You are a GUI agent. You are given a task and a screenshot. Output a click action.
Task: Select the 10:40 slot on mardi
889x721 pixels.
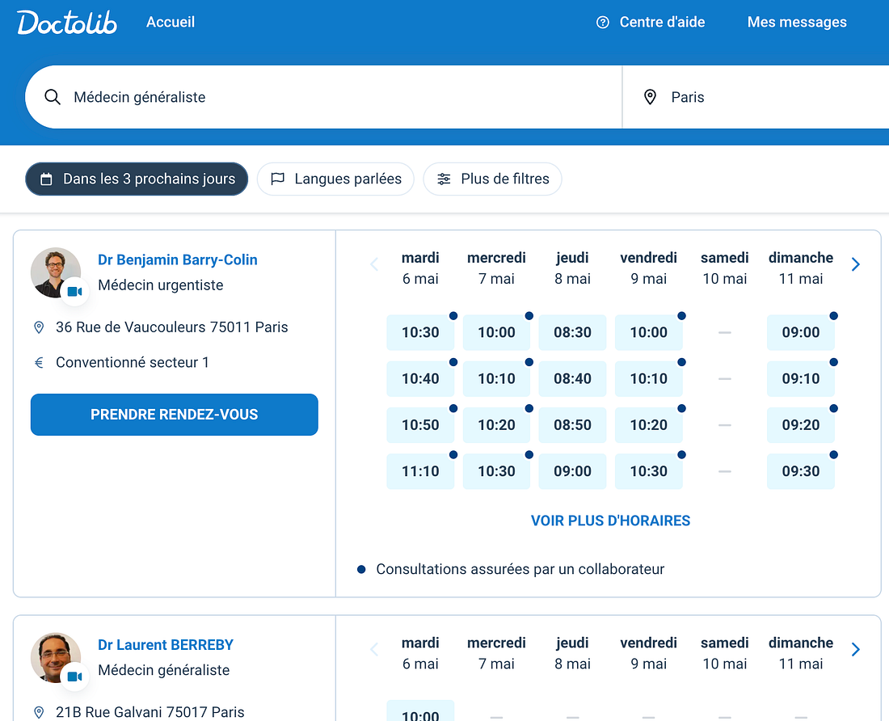(x=420, y=378)
